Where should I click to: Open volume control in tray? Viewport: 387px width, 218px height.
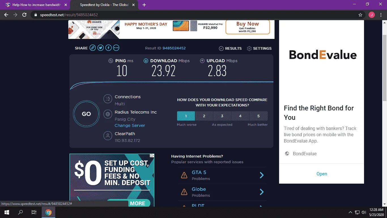(364, 212)
